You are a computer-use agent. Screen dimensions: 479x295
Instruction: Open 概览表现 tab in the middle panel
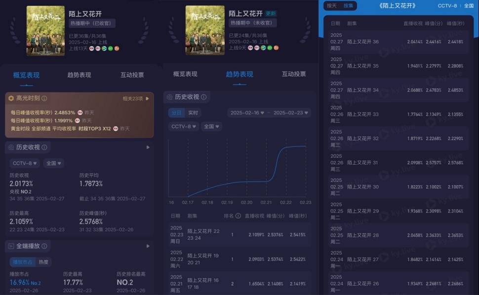(x=185, y=74)
